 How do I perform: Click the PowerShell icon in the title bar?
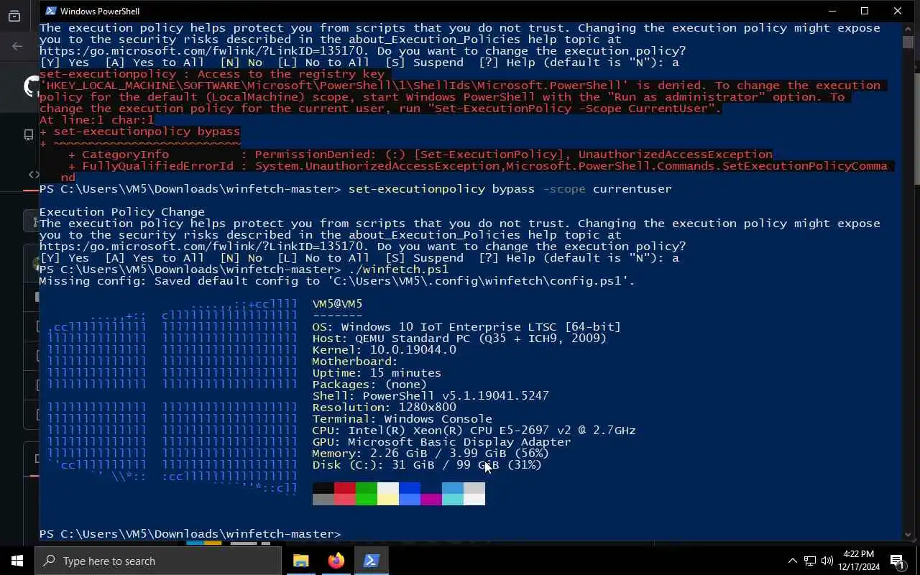50,11
